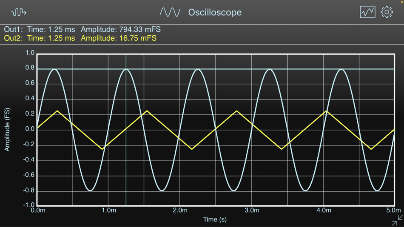Viewport: 404px width, 227px height.
Task: Tap the 4.0m tick label on time axis
Action: pos(324,210)
